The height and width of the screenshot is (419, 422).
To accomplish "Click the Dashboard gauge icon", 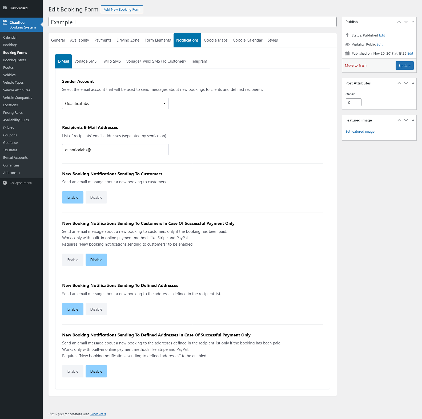I will 5,8.
